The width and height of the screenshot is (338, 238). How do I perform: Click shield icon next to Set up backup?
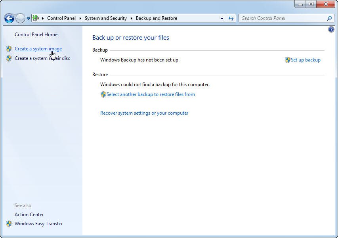(287, 60)
